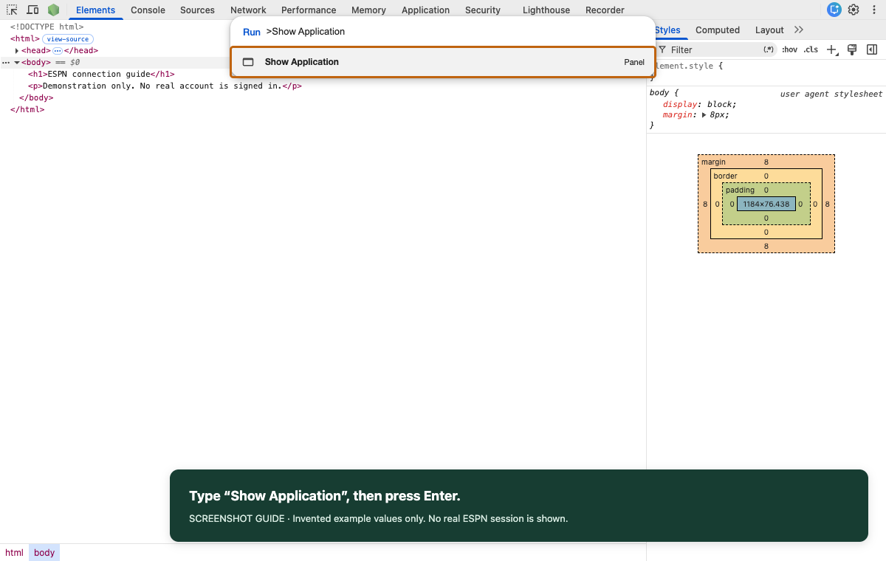
Task: Switch to the Security tab
Action: 483,10
